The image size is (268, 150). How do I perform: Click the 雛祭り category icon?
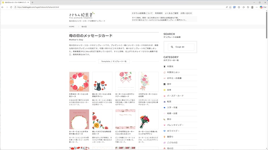[164, 137]
